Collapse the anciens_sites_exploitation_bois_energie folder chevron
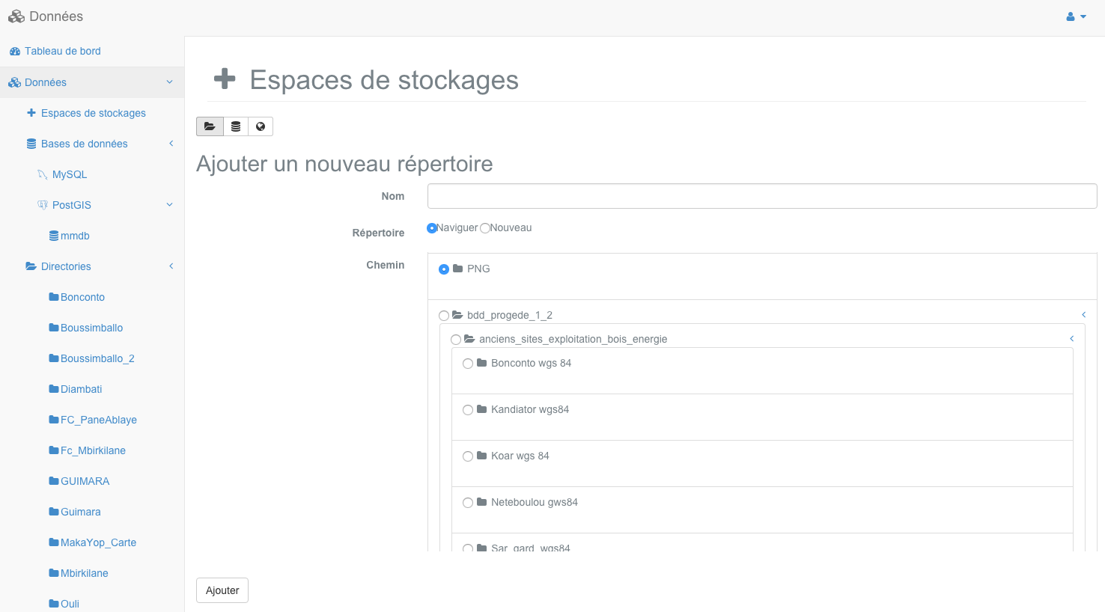 point(1072,339)
